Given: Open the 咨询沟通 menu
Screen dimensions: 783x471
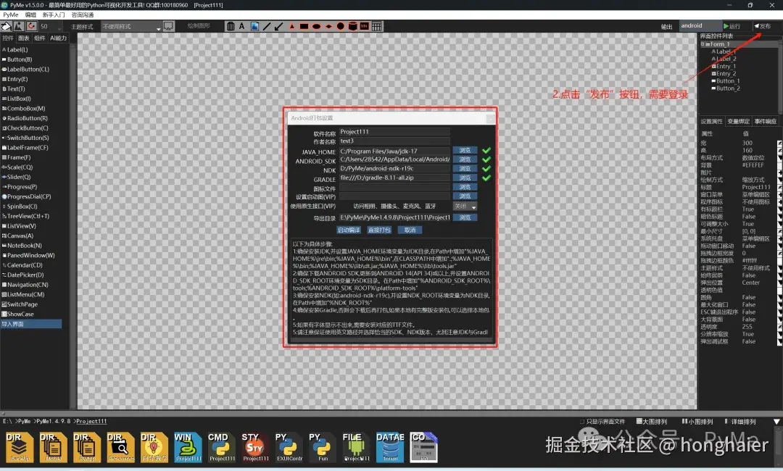Looking at the screenshot, I should pyautogui.click(x=83, y=15).
